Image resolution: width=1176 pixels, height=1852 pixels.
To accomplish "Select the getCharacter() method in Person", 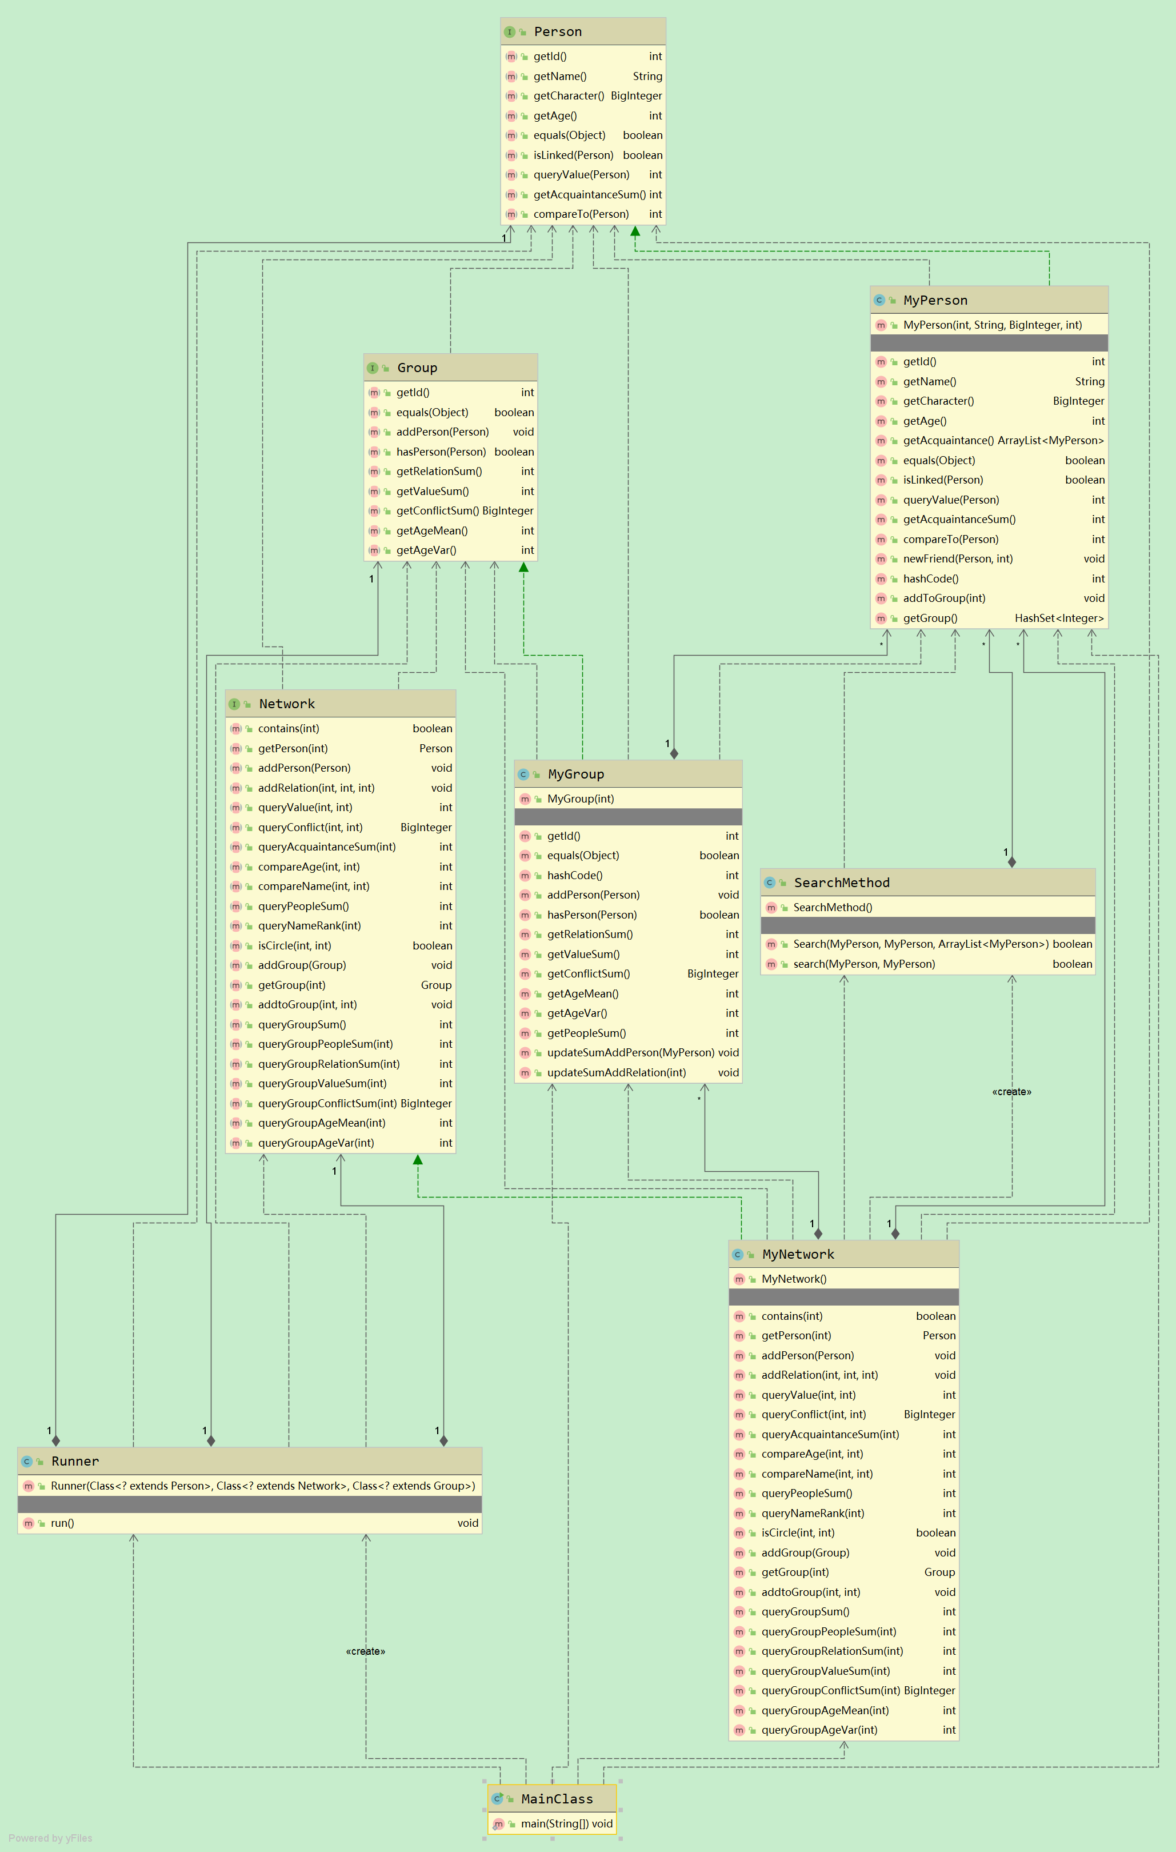I will (568, 96).
